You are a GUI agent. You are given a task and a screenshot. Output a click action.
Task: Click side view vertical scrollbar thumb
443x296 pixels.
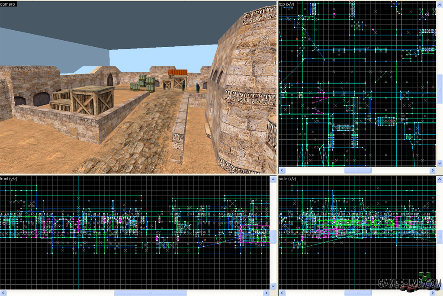pyautogui.click(x=440, y=237)
